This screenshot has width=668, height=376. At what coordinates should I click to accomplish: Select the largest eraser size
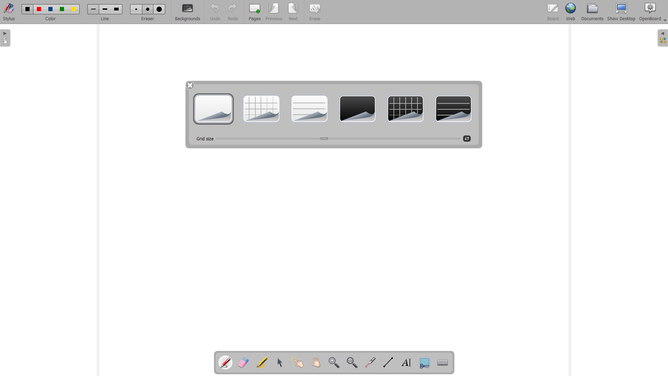pos(159,9)
